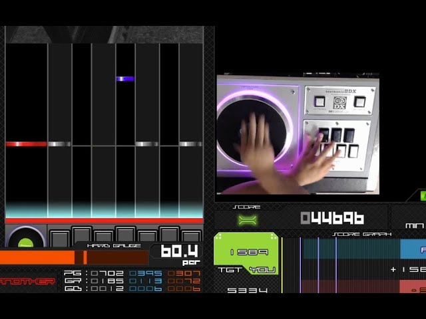Click the target score 5334
This screenshot has height=319, width=426.
247,290
